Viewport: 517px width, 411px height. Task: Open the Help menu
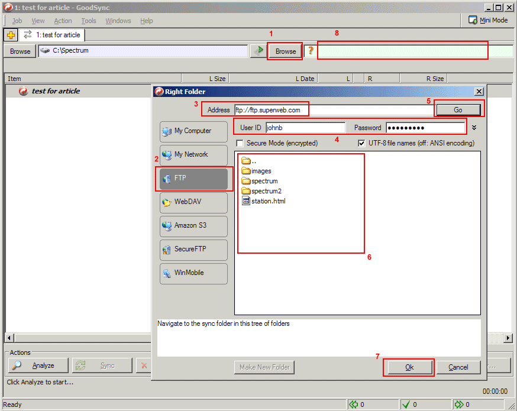click(146, 21)
